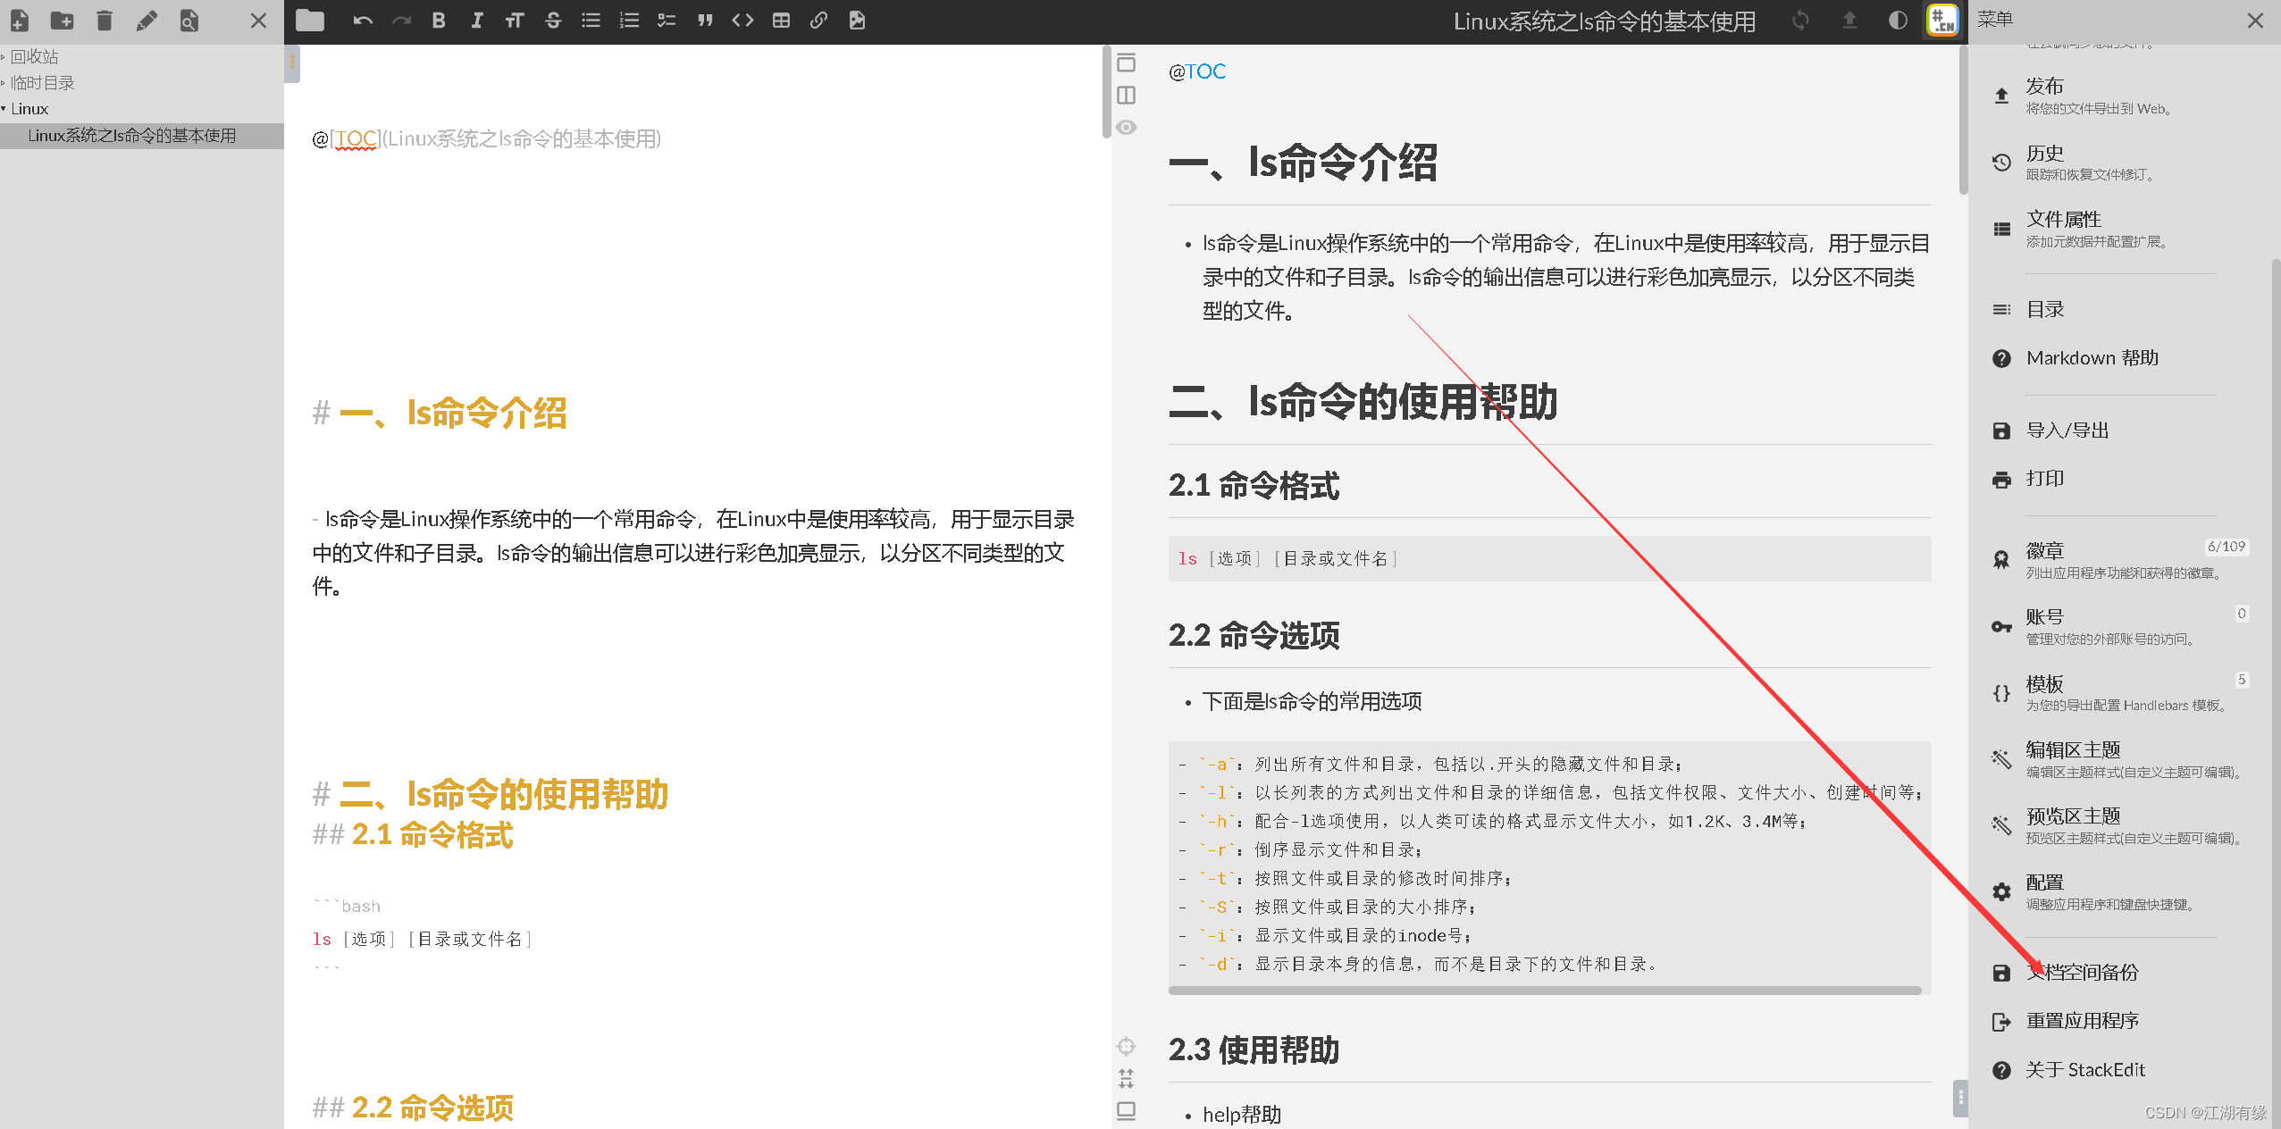Apply strikethrough formatting
This screenshot has width=2281, height=1129.
[553, 21]
